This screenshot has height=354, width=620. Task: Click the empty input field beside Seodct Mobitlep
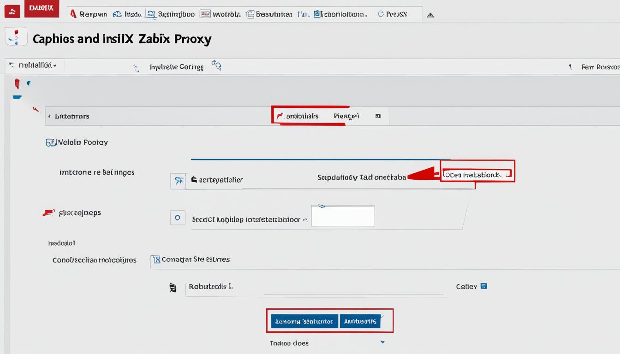point(343,216)
